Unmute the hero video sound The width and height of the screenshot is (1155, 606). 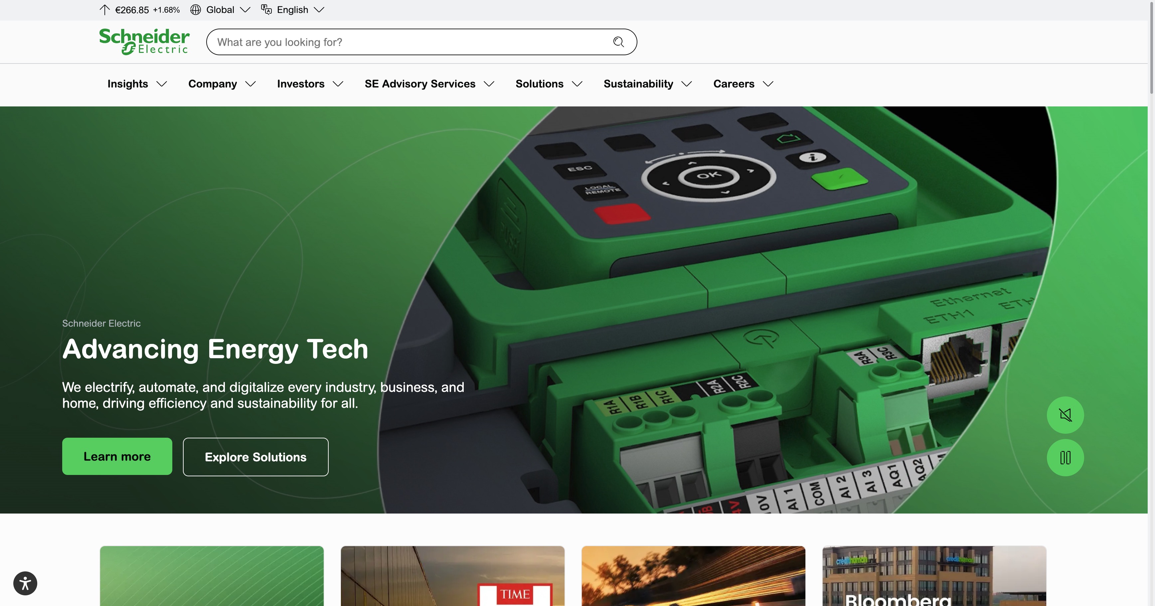1065,415
